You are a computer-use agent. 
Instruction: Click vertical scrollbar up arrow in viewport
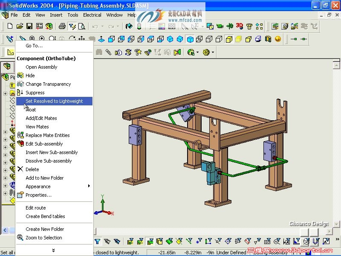(336, 65)
